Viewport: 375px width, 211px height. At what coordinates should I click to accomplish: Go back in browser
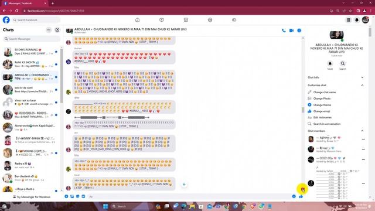tap(4, 11)
